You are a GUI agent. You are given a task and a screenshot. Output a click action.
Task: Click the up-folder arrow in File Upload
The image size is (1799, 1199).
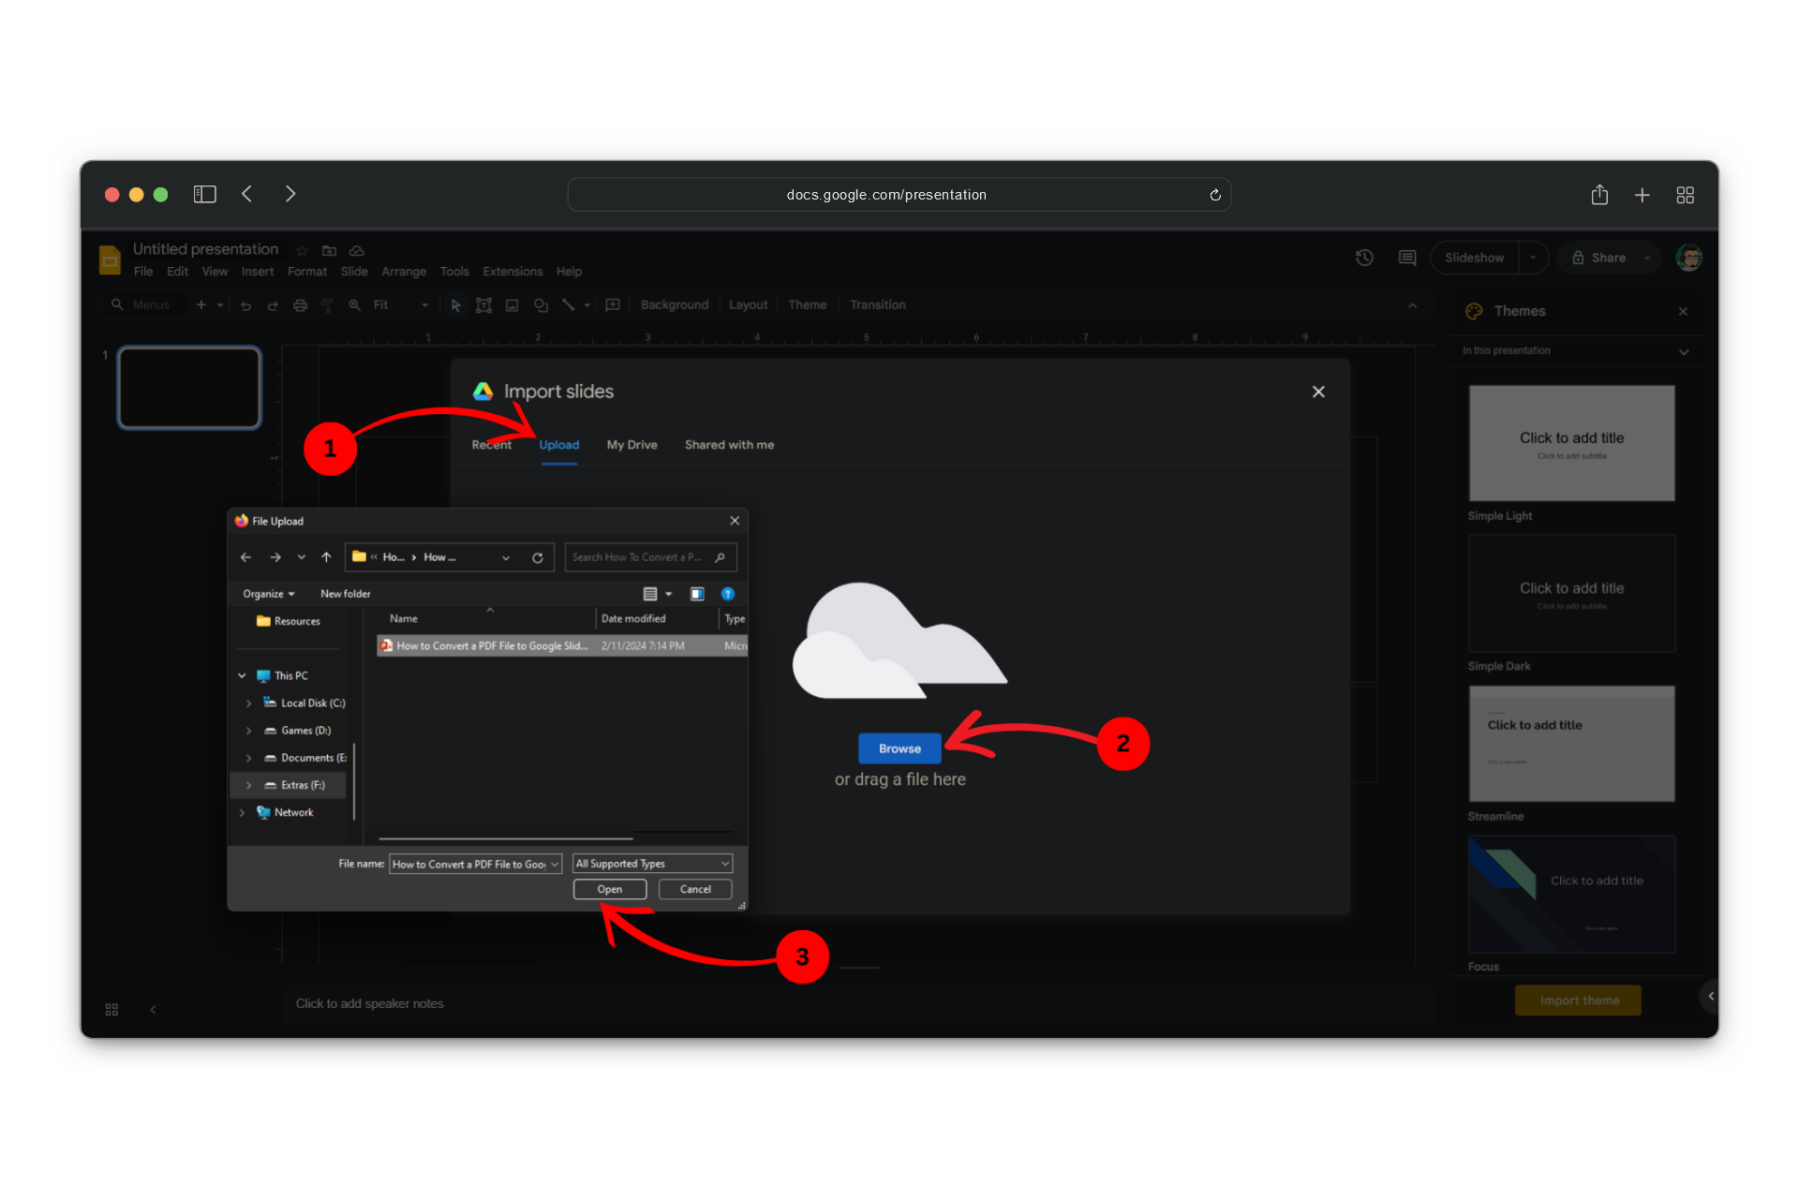tap(326, 557)
